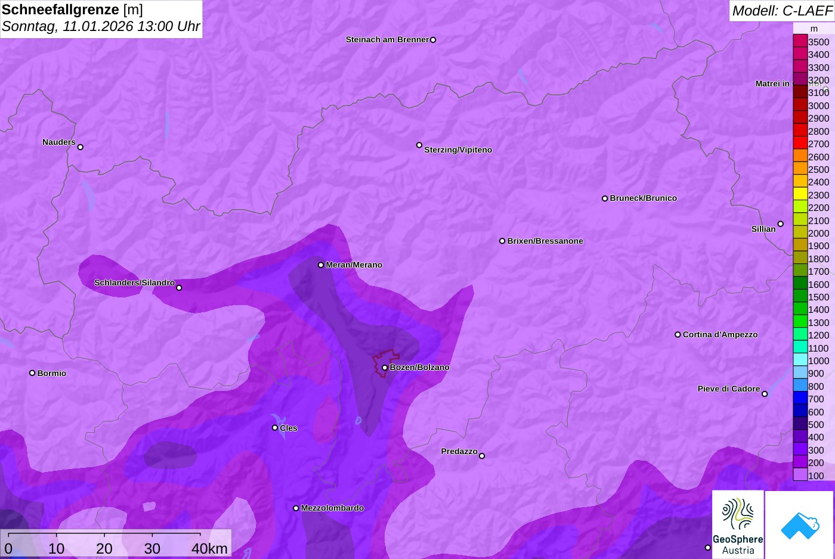Click the 'Modell: C-LAEF' label
The height and width of the screenshot is (559, 835).
point(782,10)
